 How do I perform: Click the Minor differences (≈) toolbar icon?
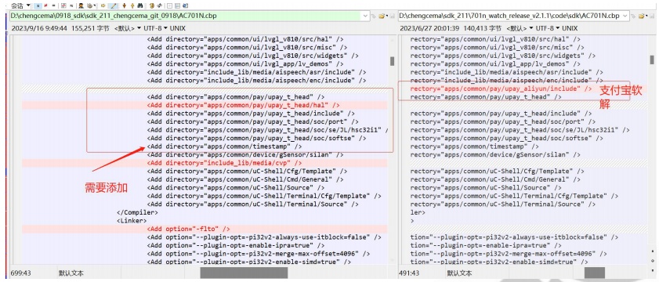71,6
